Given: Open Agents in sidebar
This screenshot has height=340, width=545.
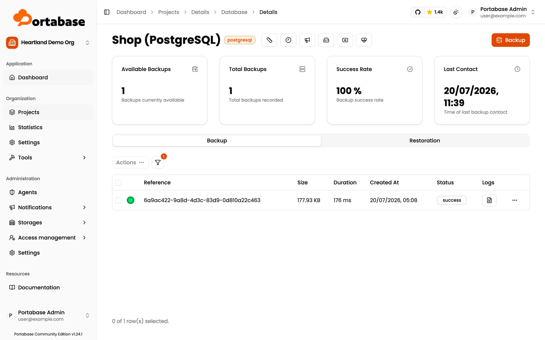Looking at the screenshot, I should pos(48,192).
